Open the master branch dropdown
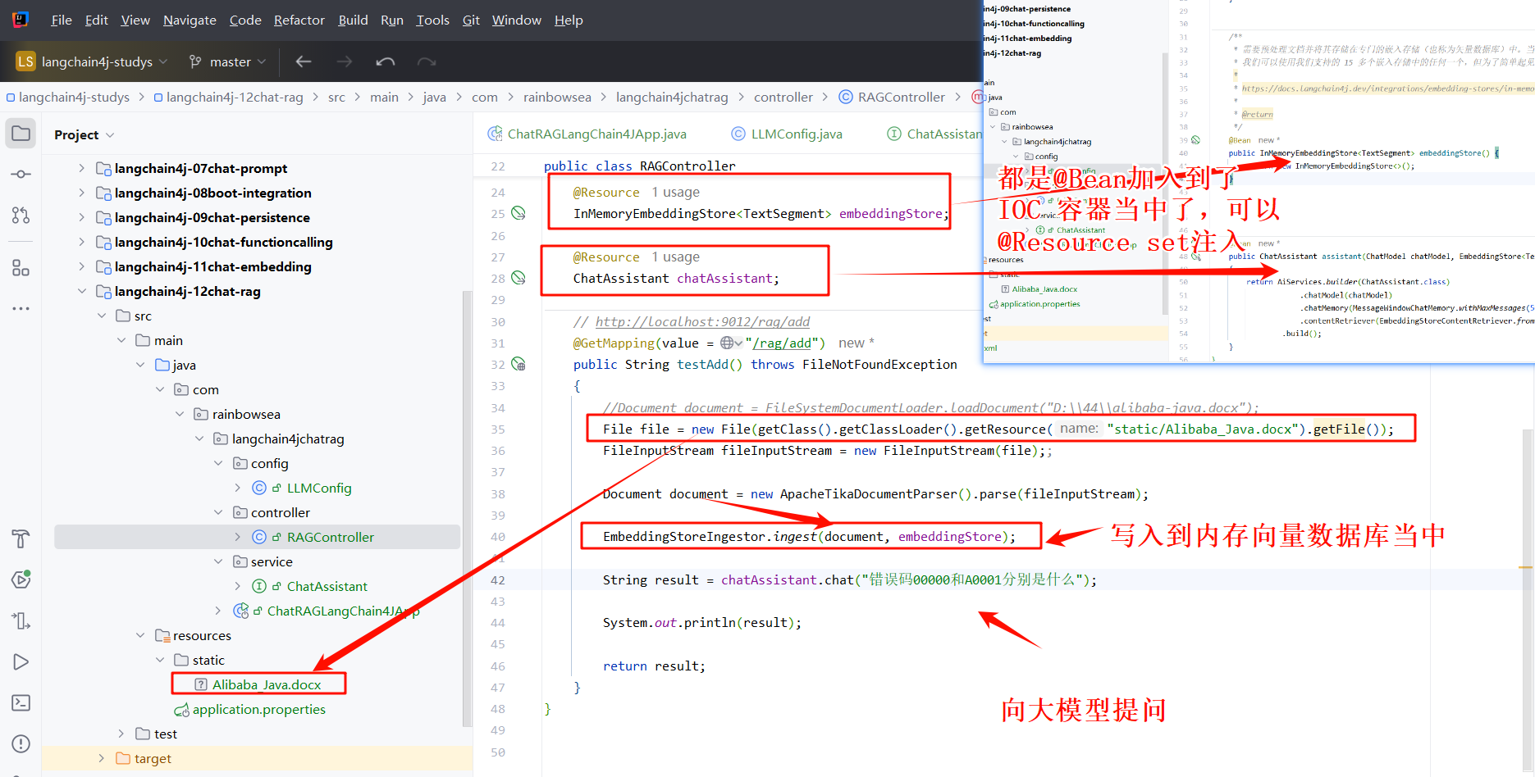This screenshot has width=1535, height=777. pos(228,61)
